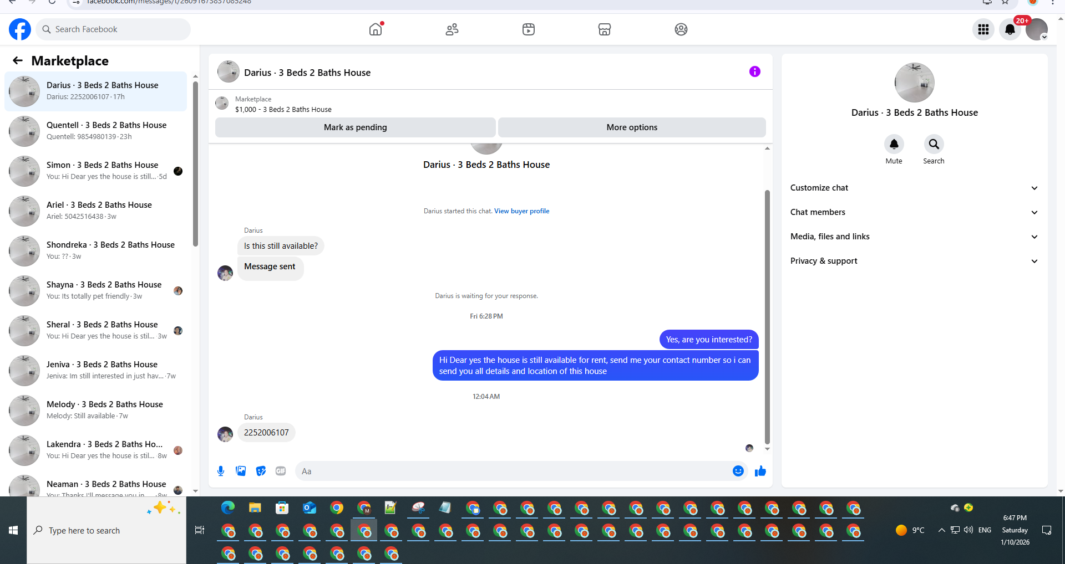The image size is (1065, 564).
Task: Open the Facebook menu grid icon
Action: [983, 29]
